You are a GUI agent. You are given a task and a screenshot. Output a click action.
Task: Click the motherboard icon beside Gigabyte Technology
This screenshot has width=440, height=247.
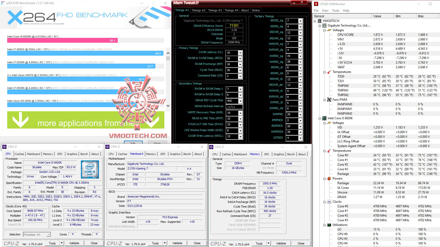tap(324, 25)
